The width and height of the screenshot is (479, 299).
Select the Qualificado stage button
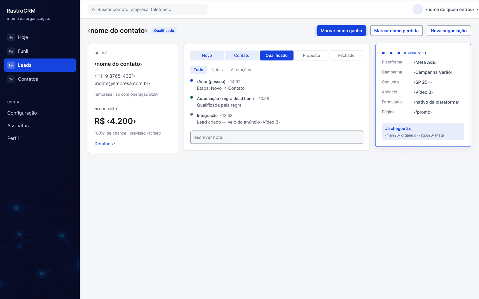pyautogui.click(x=277, y=55)
